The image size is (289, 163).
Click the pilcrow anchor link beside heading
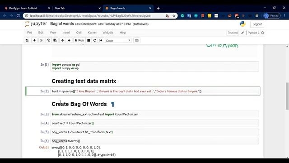113,104
